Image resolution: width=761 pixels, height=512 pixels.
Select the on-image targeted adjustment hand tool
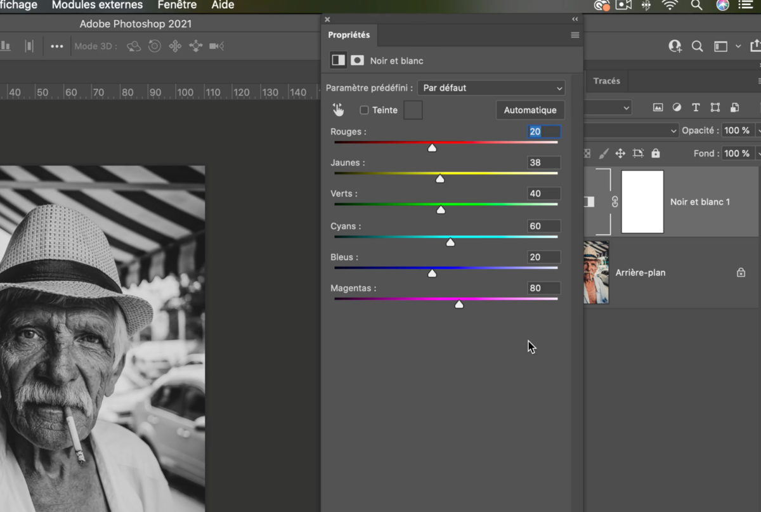coord(338,110)
